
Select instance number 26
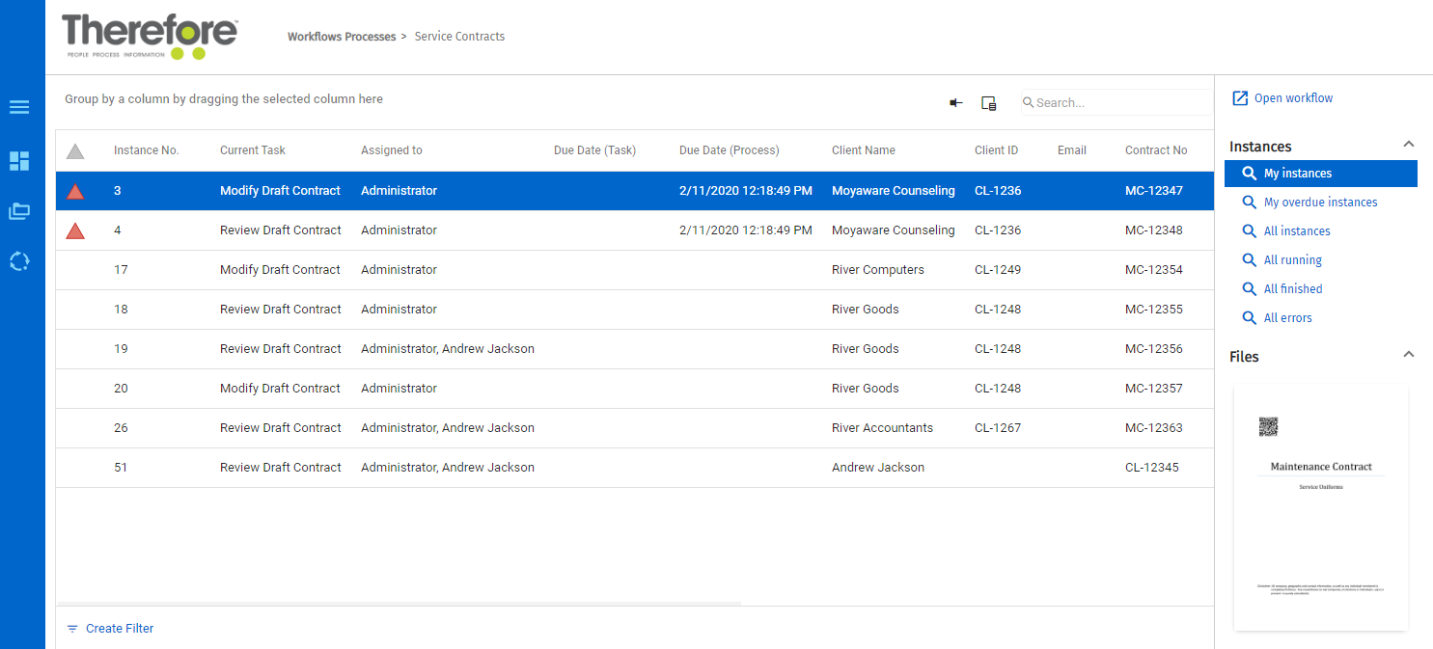point(121,428)
